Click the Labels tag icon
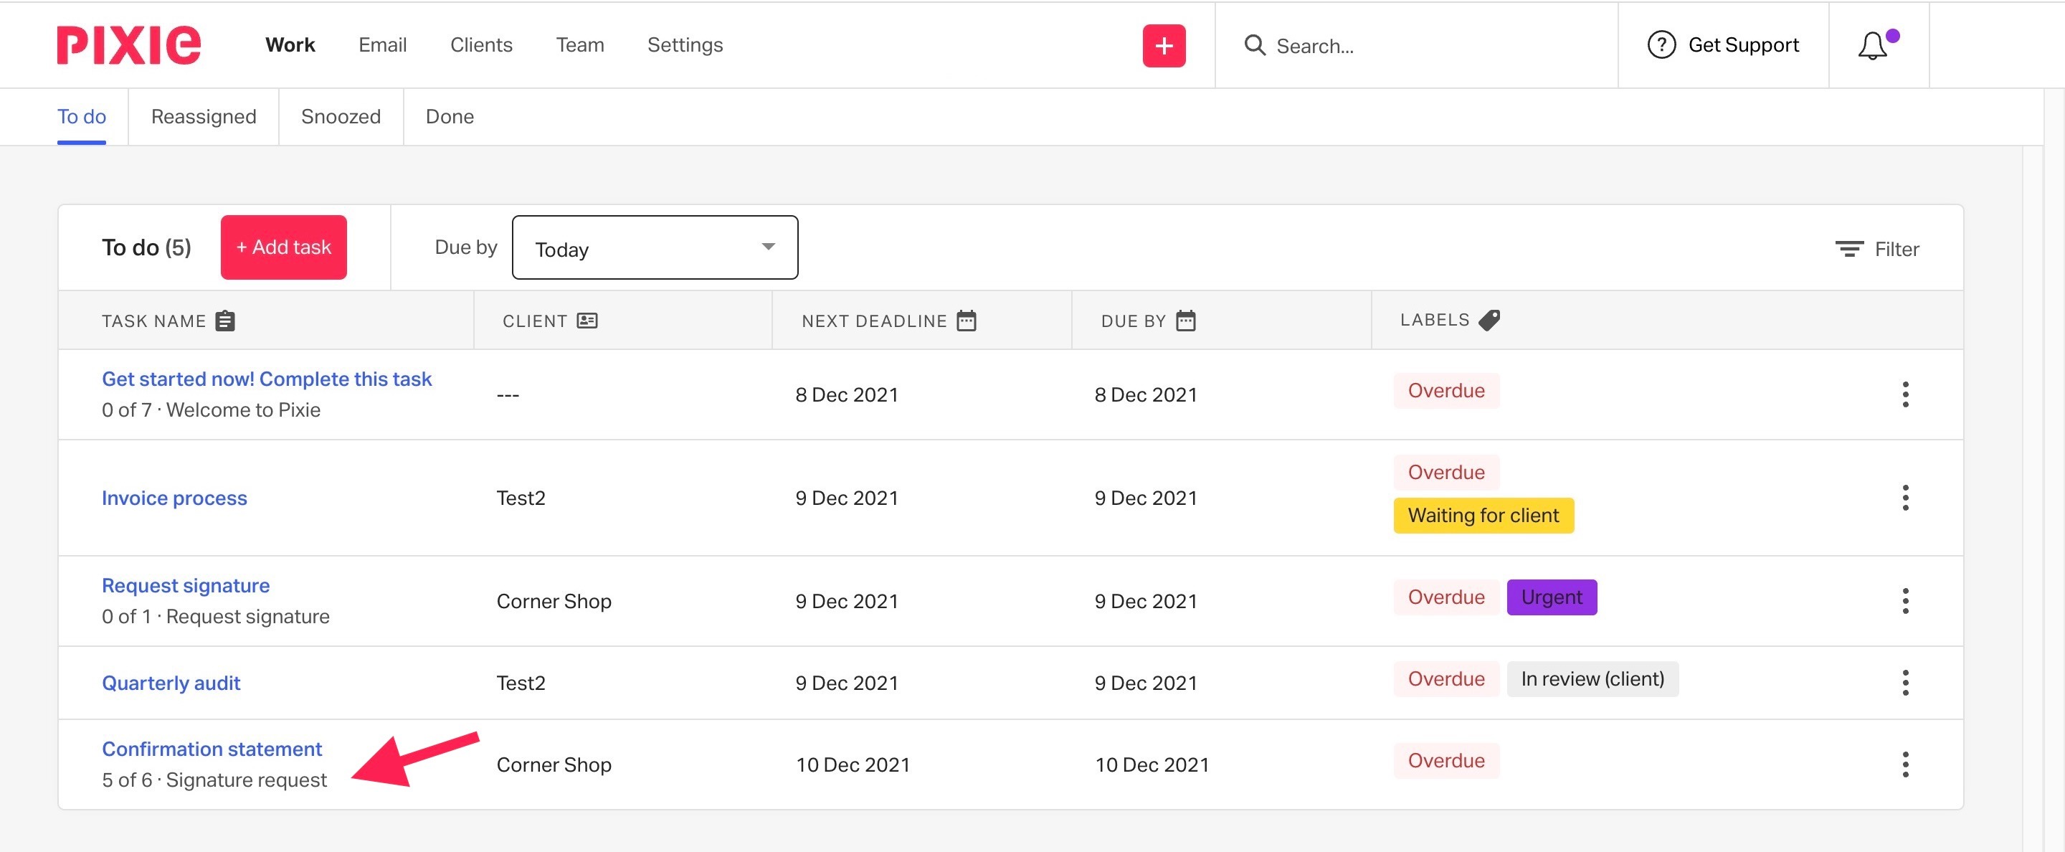This screenshot has height=852, width=2065. click(x=1489, y=320)
